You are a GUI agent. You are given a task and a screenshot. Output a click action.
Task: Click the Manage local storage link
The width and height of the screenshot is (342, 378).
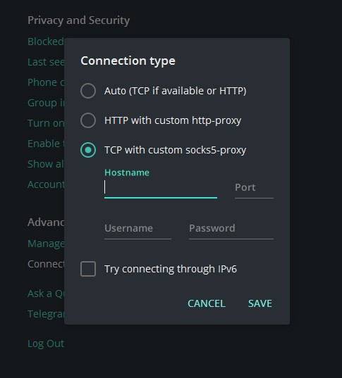point(46,244)
